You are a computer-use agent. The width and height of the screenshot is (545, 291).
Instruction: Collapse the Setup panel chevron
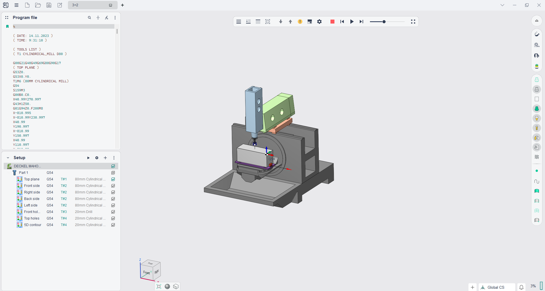8,158
